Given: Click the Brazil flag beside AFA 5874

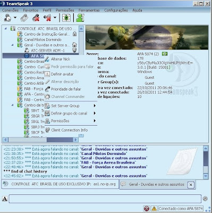Looking at the screenshot, I should click(x=165, y=54).
